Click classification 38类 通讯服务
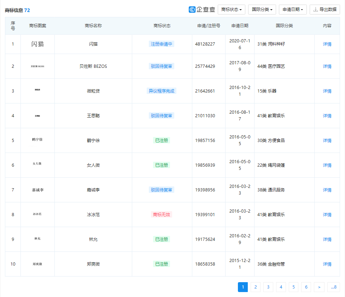This screenshot has width=345, height=297. coord(271,190)
